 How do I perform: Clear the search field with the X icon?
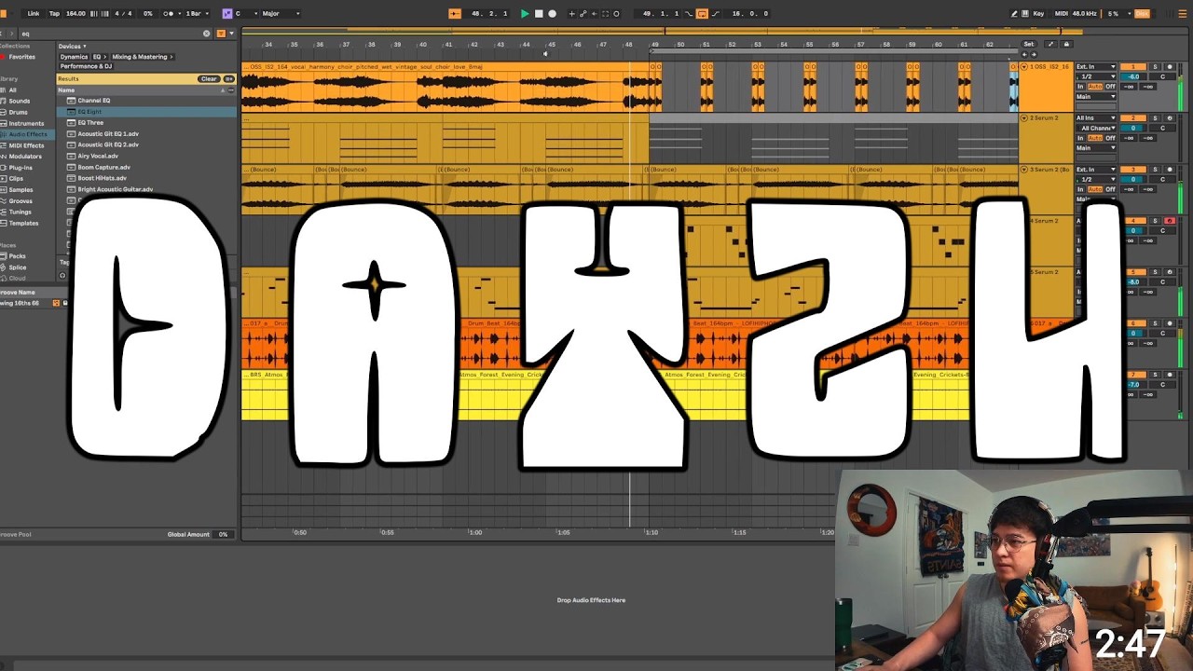point(207,34)
